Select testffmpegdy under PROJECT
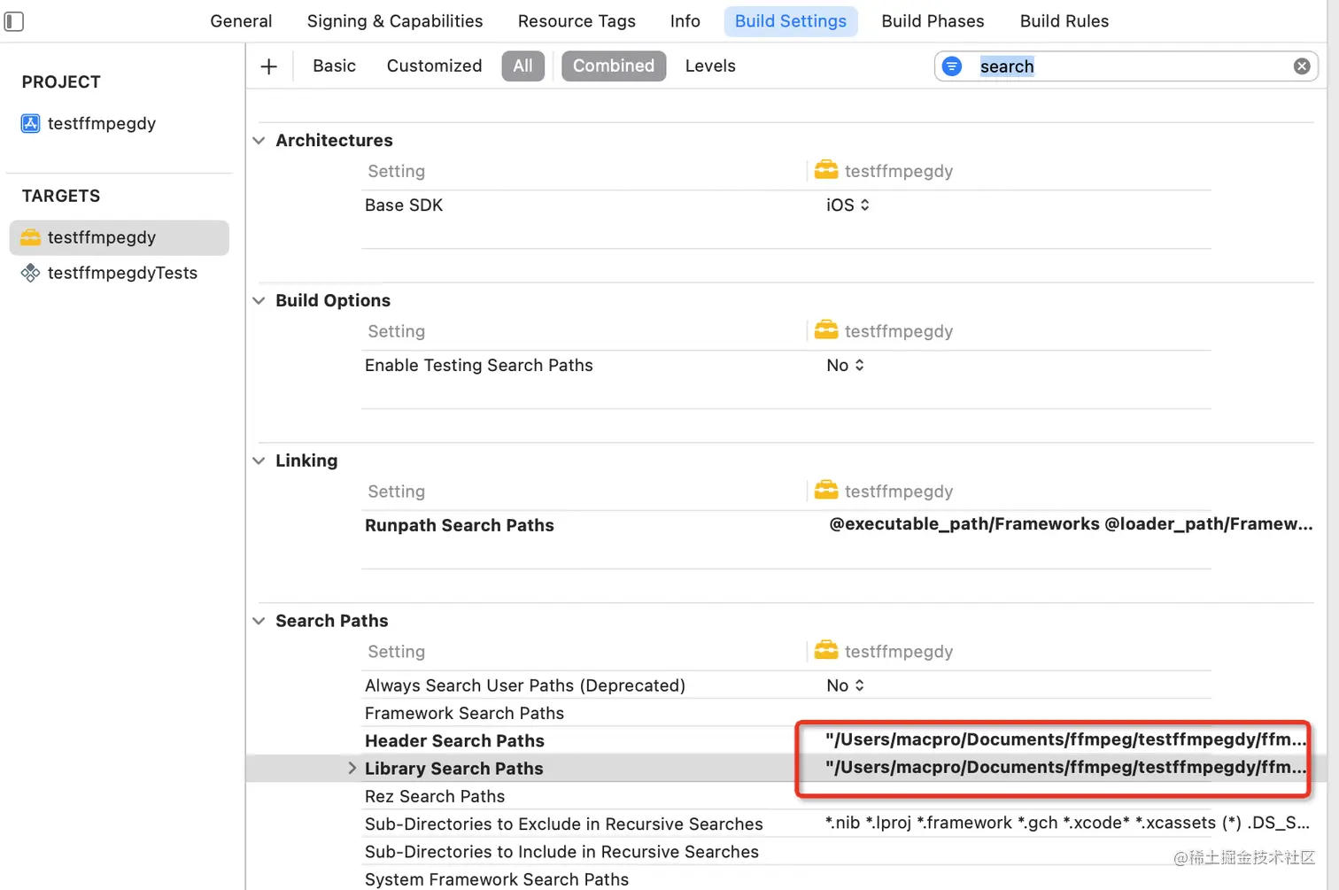 [x=101, y=123]
